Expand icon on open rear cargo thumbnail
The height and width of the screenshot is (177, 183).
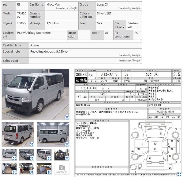click(32, 172)
